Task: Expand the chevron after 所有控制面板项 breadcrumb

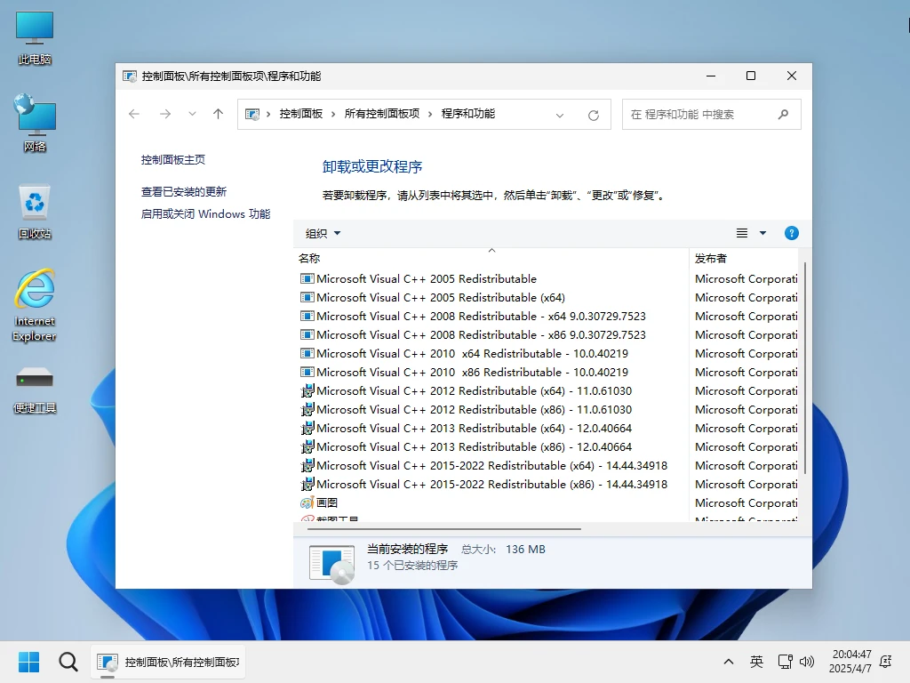Action: (430, 115)
